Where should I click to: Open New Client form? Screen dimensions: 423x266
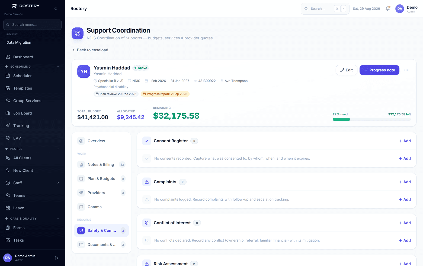(33, 170)
